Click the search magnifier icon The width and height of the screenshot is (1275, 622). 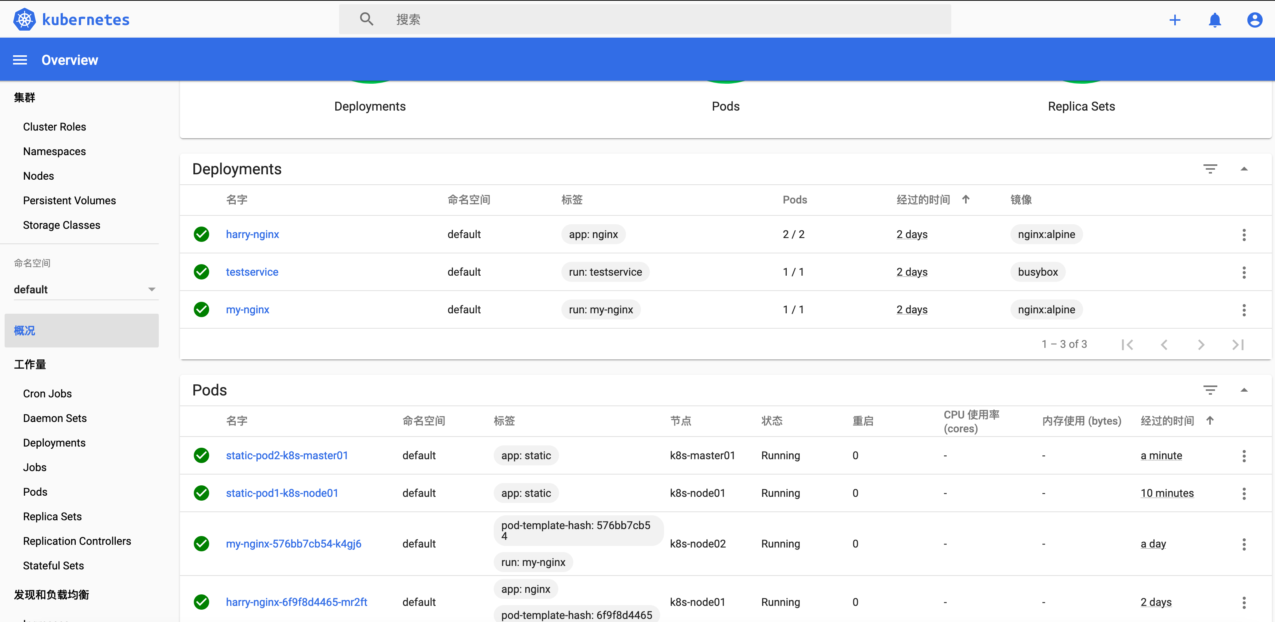366,19
